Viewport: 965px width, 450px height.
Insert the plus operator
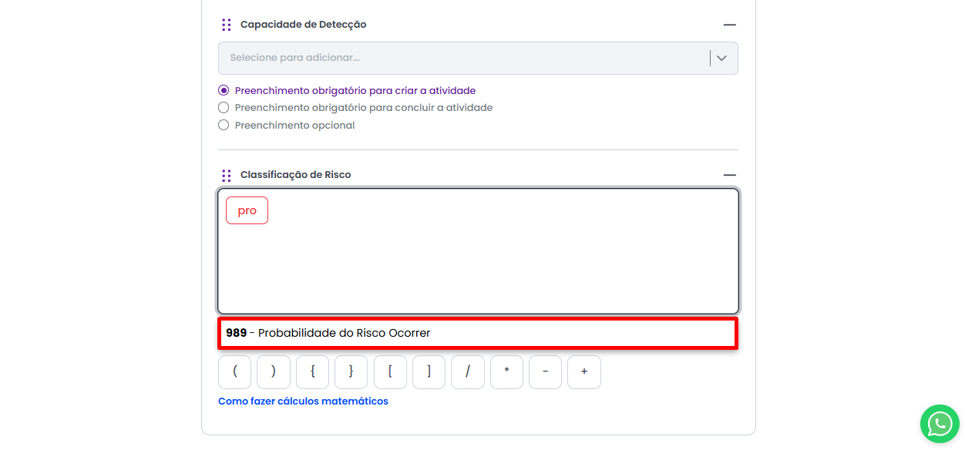[584, 372]
